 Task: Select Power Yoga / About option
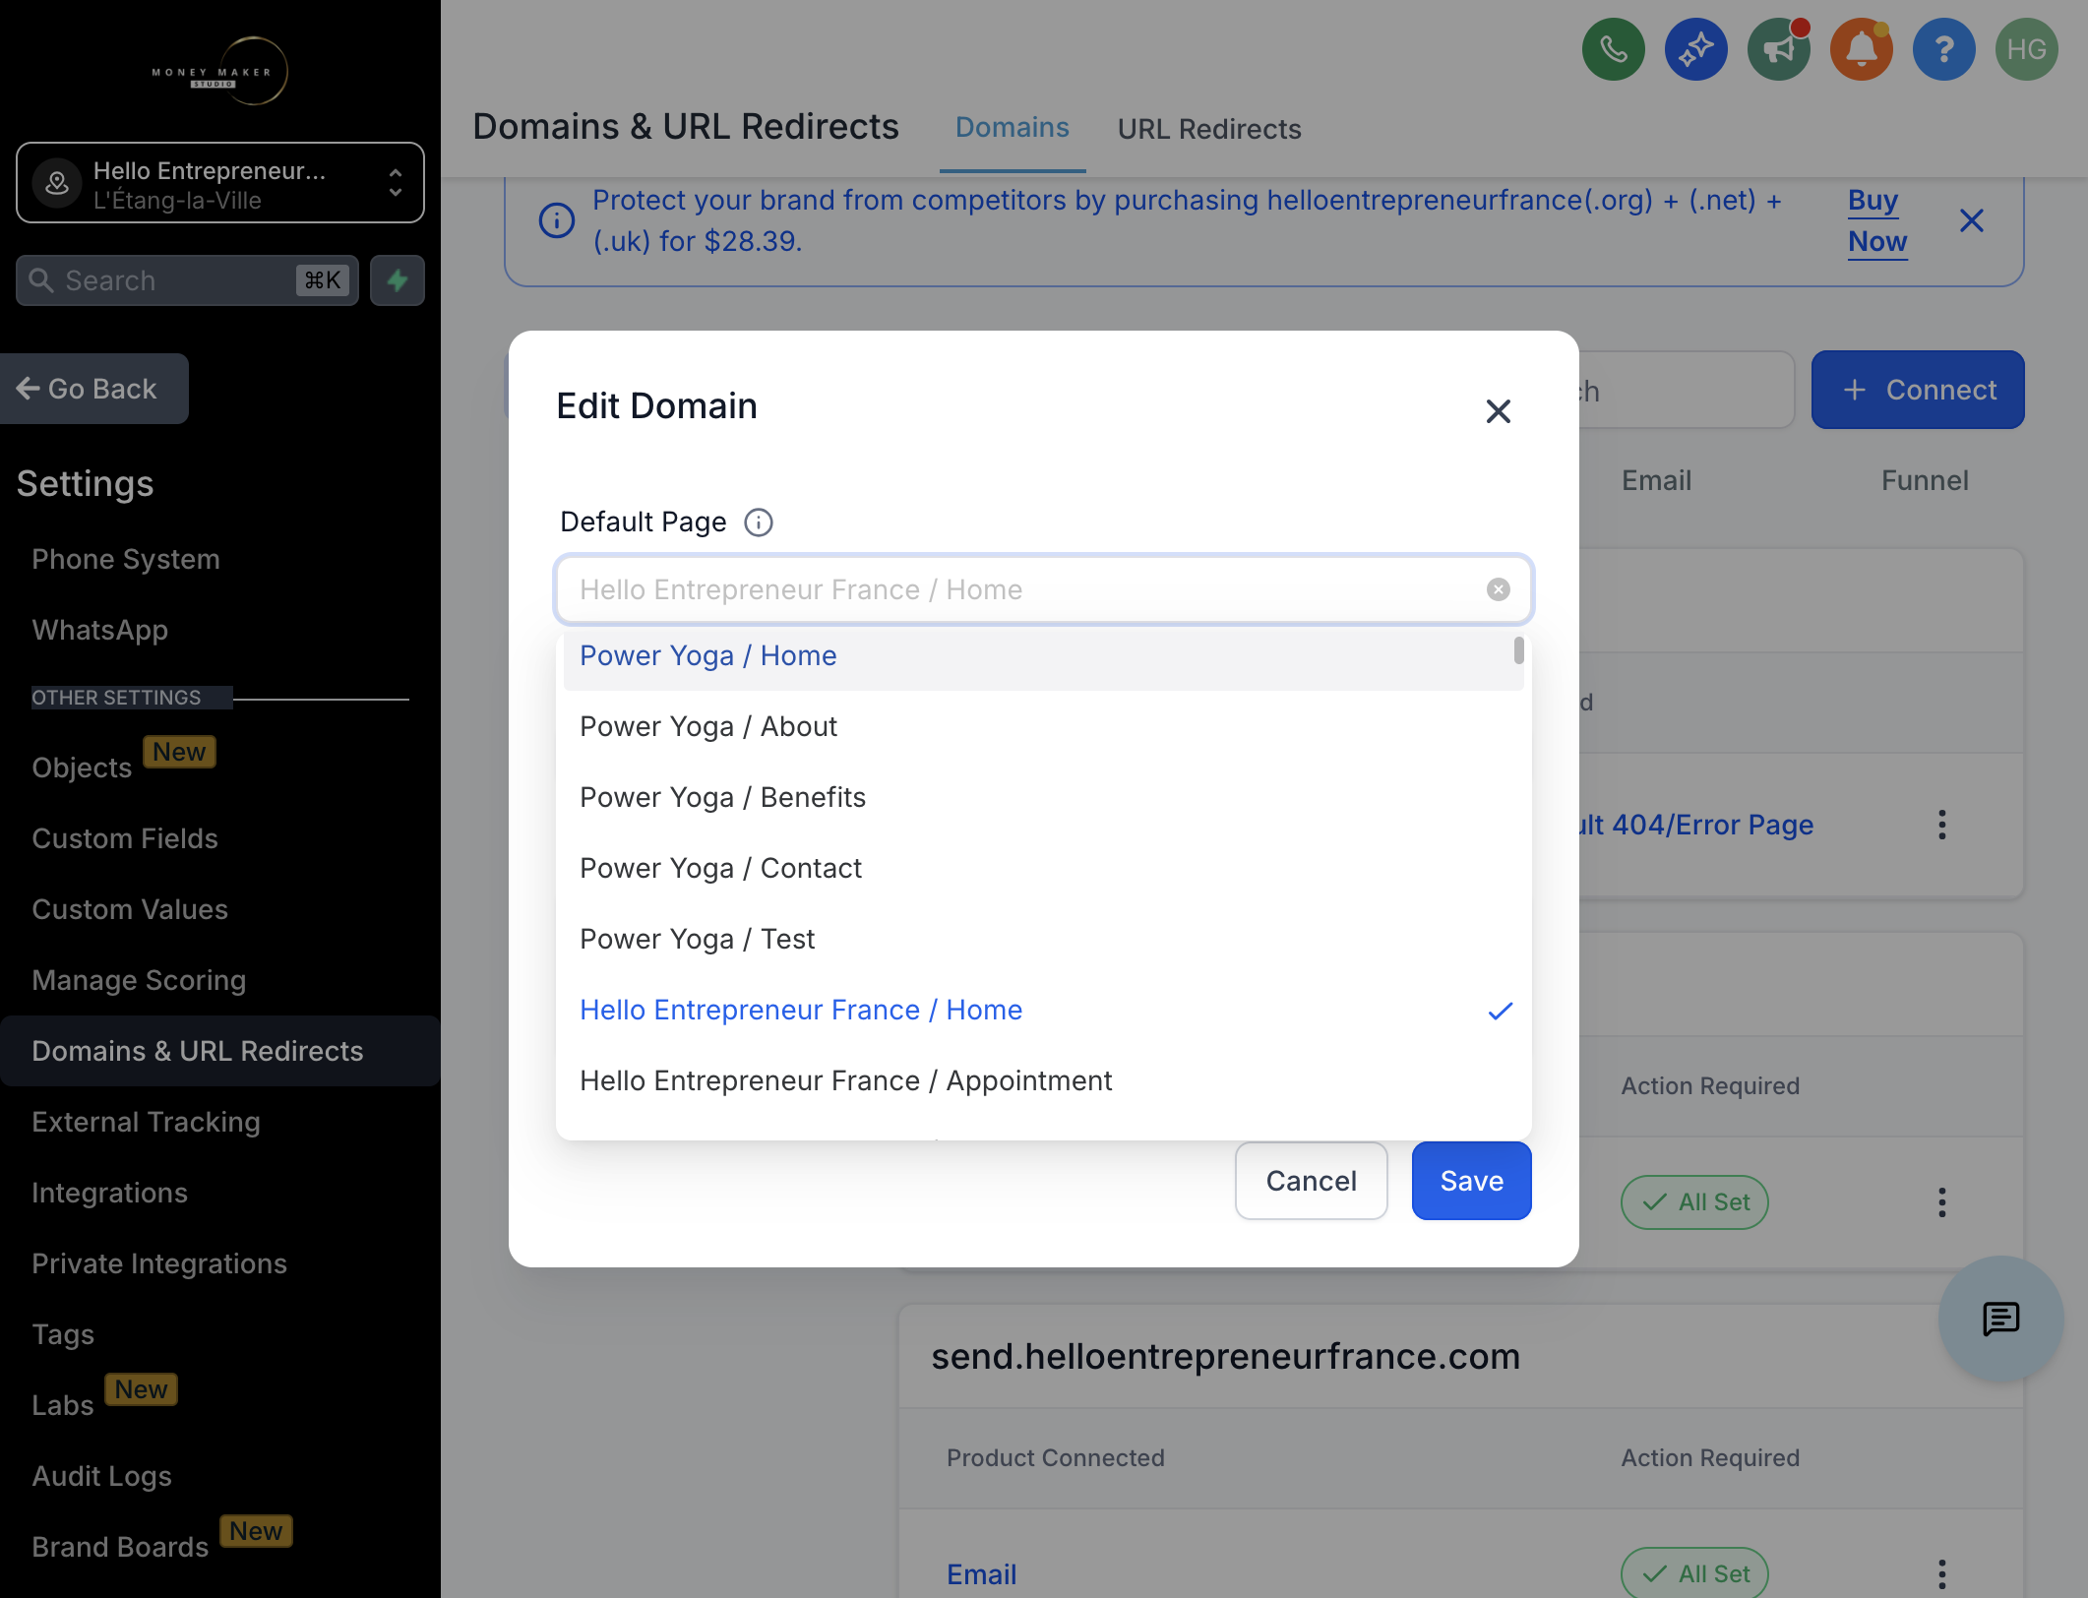pos(1043,726)
